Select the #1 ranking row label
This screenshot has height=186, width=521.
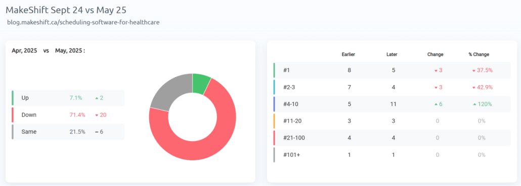(x=287, y=70)
